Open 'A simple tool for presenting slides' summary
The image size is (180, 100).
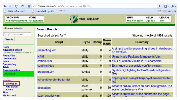(142, 50)
